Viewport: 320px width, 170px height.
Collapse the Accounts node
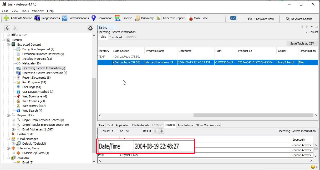[x=9, y=158]
